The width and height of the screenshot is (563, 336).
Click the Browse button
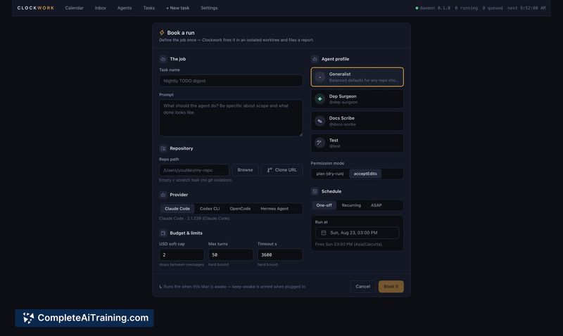pyautogui.click(x=245, y=170)
